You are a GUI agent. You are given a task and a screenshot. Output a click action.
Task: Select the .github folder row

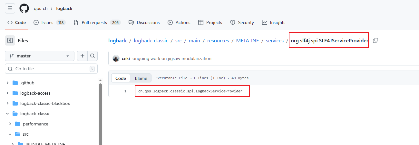51,83
